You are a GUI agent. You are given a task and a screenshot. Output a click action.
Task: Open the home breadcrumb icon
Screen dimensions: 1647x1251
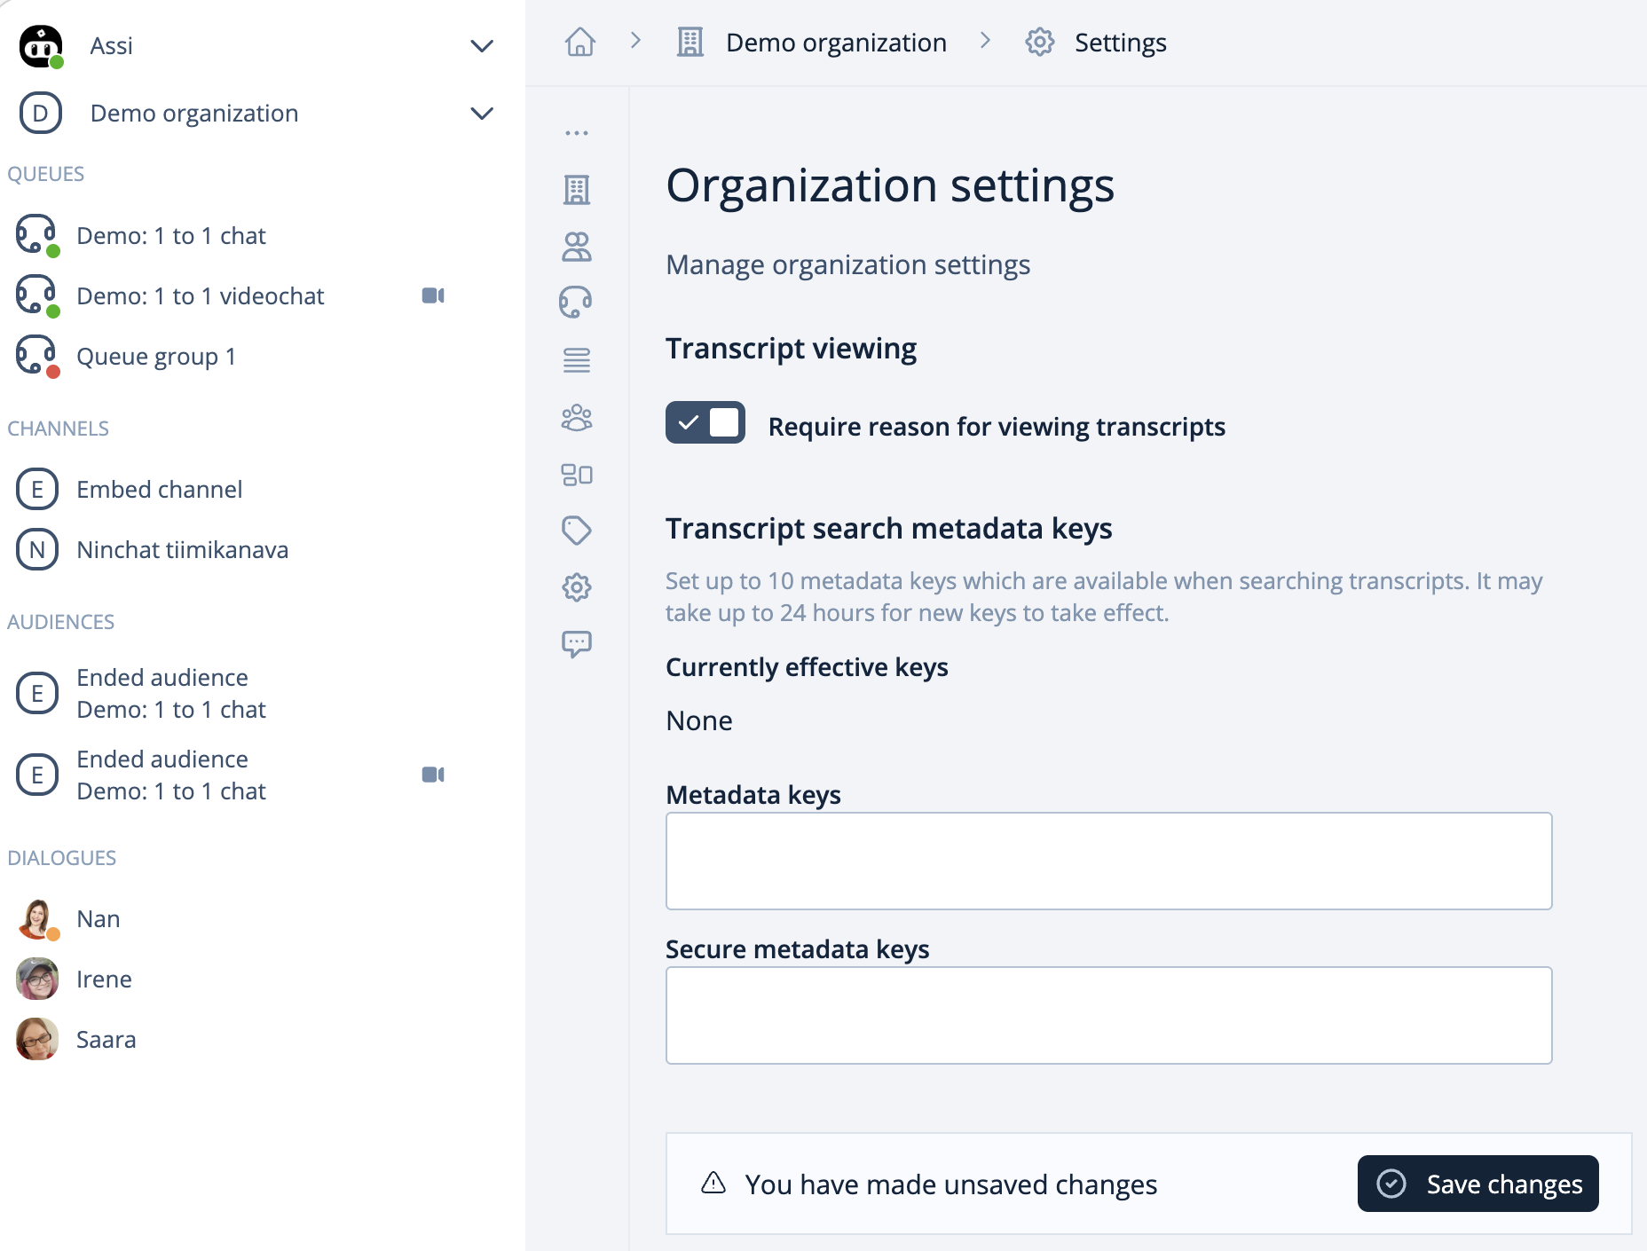(x=580, y=42)
